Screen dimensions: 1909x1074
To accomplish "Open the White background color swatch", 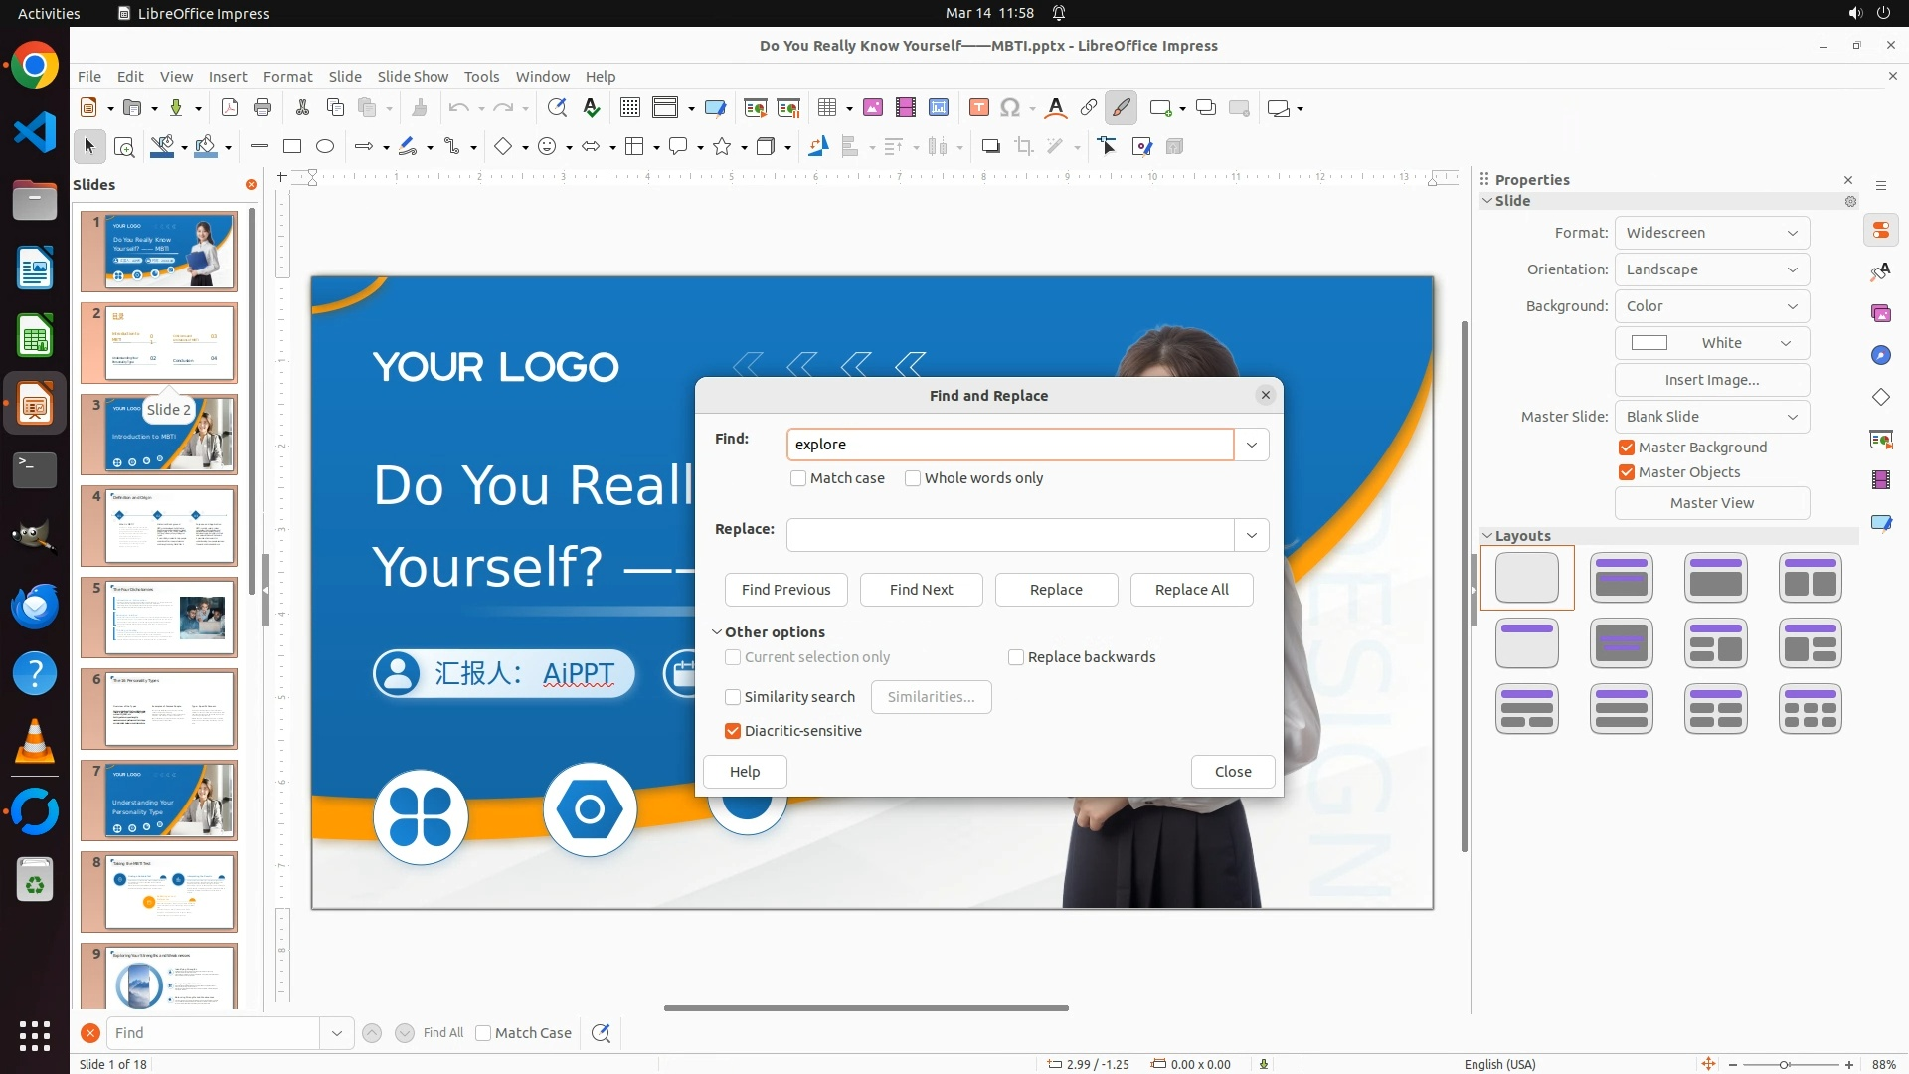I will [1711, 343].
